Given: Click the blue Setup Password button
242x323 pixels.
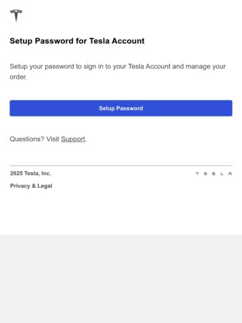Looking at the screenshot, I should pos(121,108).
